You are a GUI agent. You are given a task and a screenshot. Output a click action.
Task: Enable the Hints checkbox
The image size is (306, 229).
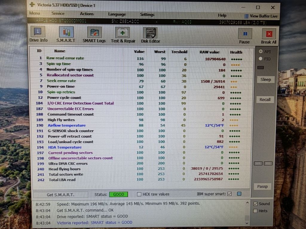(255, 211)
